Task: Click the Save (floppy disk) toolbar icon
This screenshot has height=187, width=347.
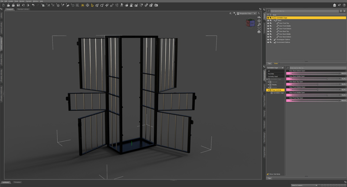Action: [18, 5]
